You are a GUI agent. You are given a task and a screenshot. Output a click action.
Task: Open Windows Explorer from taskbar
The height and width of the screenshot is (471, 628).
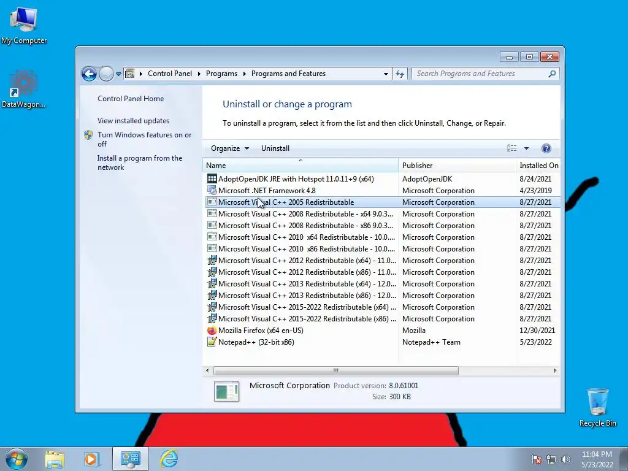[55, 459]
